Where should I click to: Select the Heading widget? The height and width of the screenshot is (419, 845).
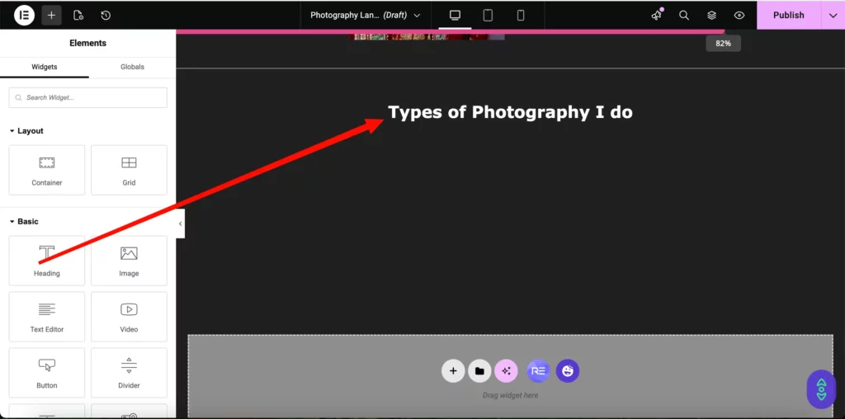tap(47, 260)
